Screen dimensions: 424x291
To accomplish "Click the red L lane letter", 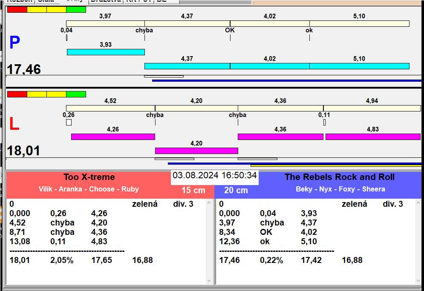I will [x=14, y=124].
